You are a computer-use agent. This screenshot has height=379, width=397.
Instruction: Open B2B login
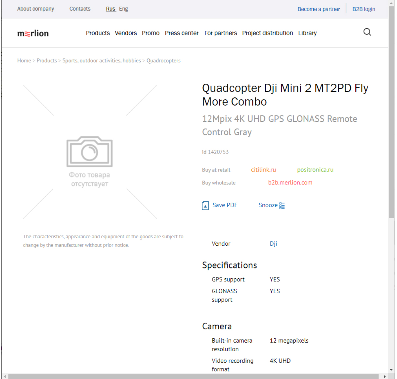point(364,9)
